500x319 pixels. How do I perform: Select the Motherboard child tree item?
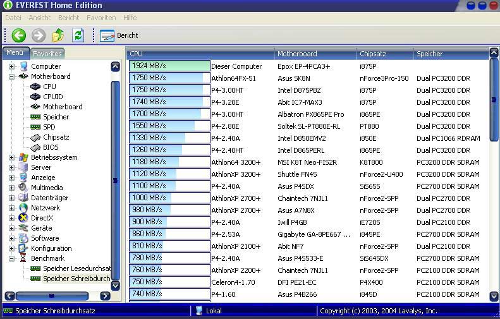[x=63, y=107]
